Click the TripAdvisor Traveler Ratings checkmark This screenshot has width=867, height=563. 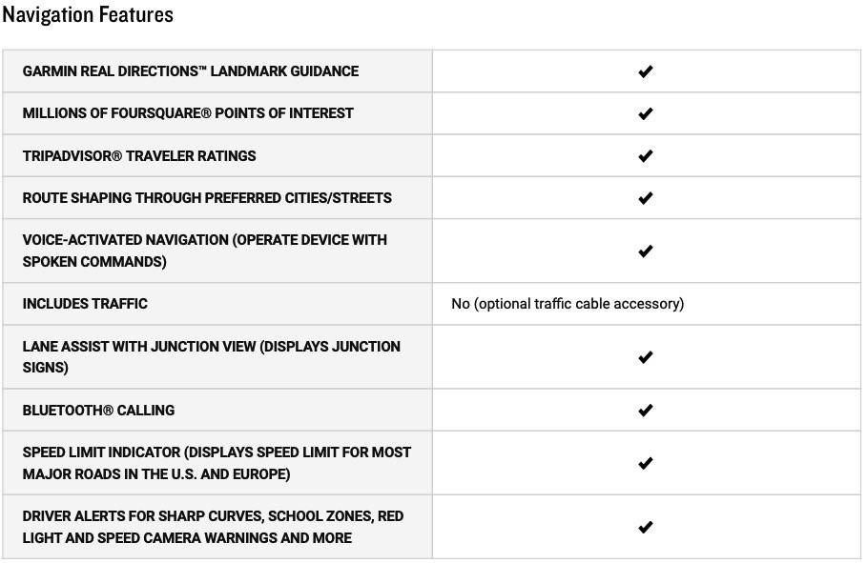(646, 156)
